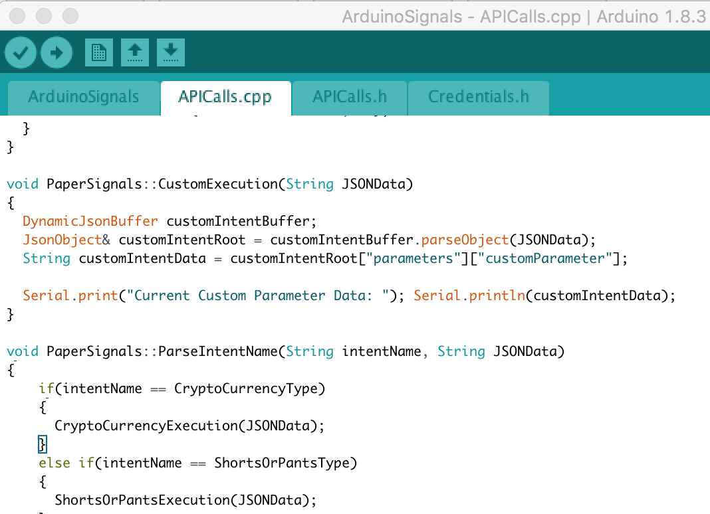Click the Verify checkmark button
The height and width of the screenshot is (514, 710).
(x=21, y=53)
